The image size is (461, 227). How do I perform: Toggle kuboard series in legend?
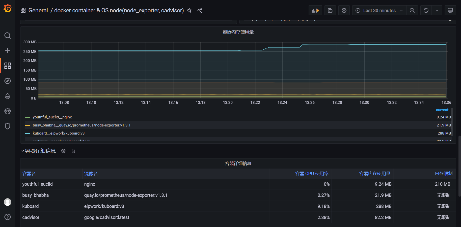click(59, 133)
